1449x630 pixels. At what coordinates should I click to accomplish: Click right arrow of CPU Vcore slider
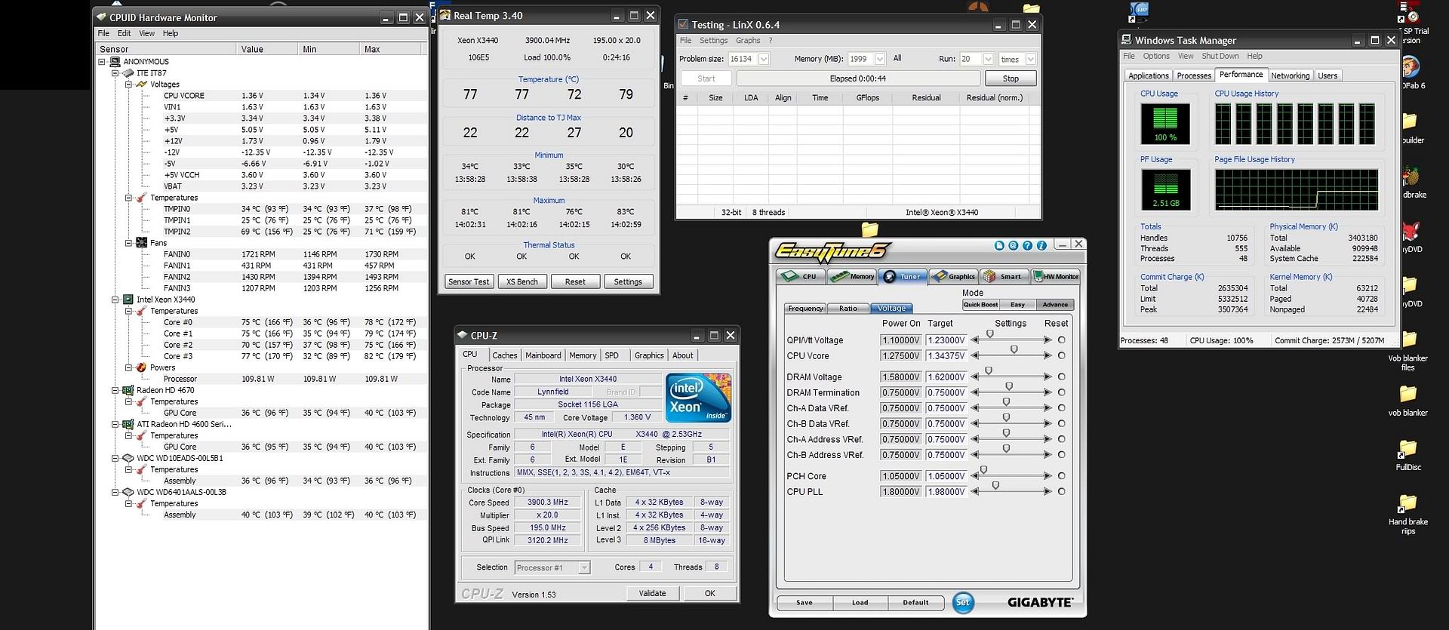click(x=1047, y=356)
